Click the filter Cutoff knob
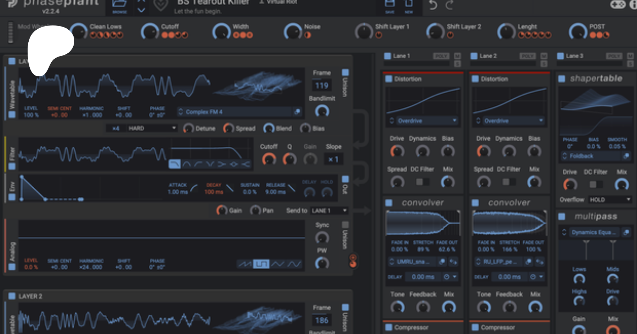Screen dimensions: 637x334 [269, 159]
